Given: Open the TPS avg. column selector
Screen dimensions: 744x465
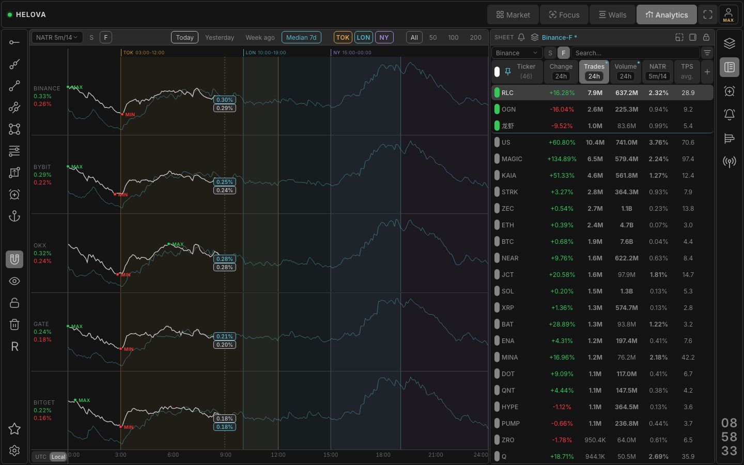Looking at the screenshot, I should pyautogui.click(x=687, y=76).
